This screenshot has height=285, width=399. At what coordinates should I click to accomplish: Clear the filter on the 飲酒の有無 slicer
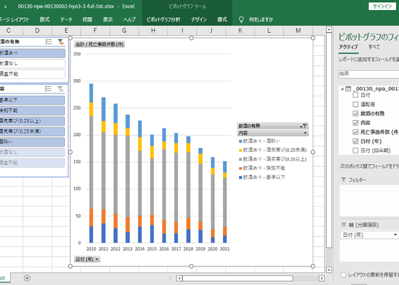pyautogui.click(x=61, y=42)
